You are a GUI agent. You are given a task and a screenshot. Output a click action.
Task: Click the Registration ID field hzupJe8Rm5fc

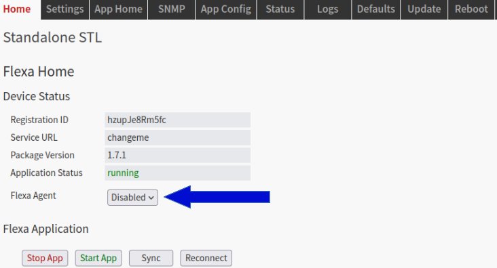[x=177, y=120]
